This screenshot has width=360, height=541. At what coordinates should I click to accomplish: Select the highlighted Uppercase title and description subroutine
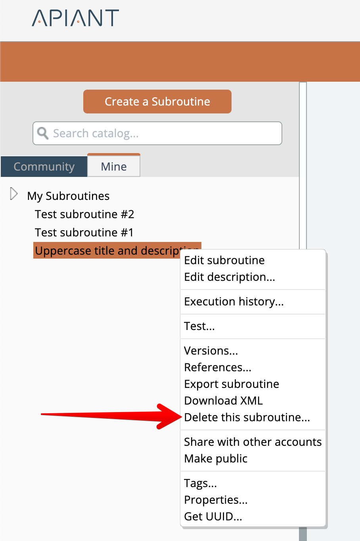107,251
